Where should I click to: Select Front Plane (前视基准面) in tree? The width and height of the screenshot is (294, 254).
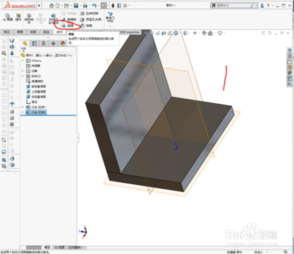click(36, 86)
